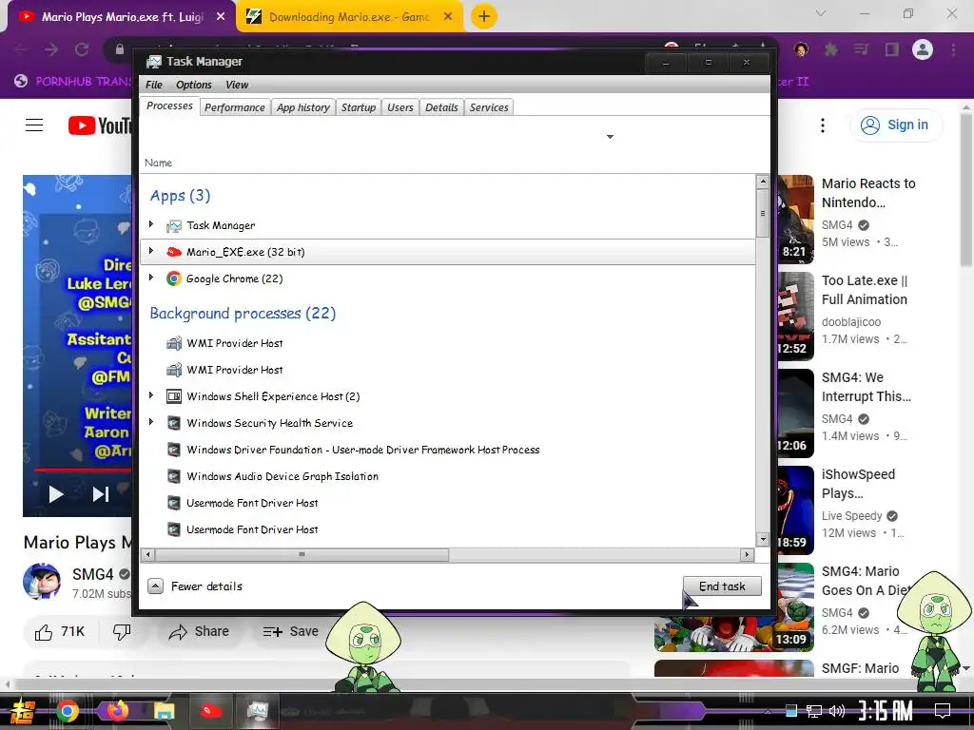The height and width of the screenshot is (730, 974).
Task: Expand Windows Security Health Service row
Action: 151,421
